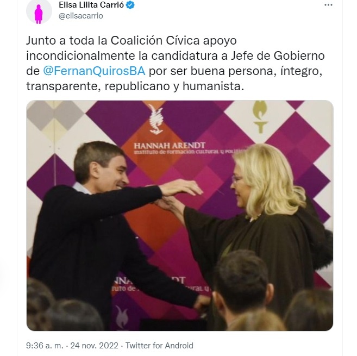Expand the attached tweet photo
This screenshot has width=357, height=356.
(180, 215)
